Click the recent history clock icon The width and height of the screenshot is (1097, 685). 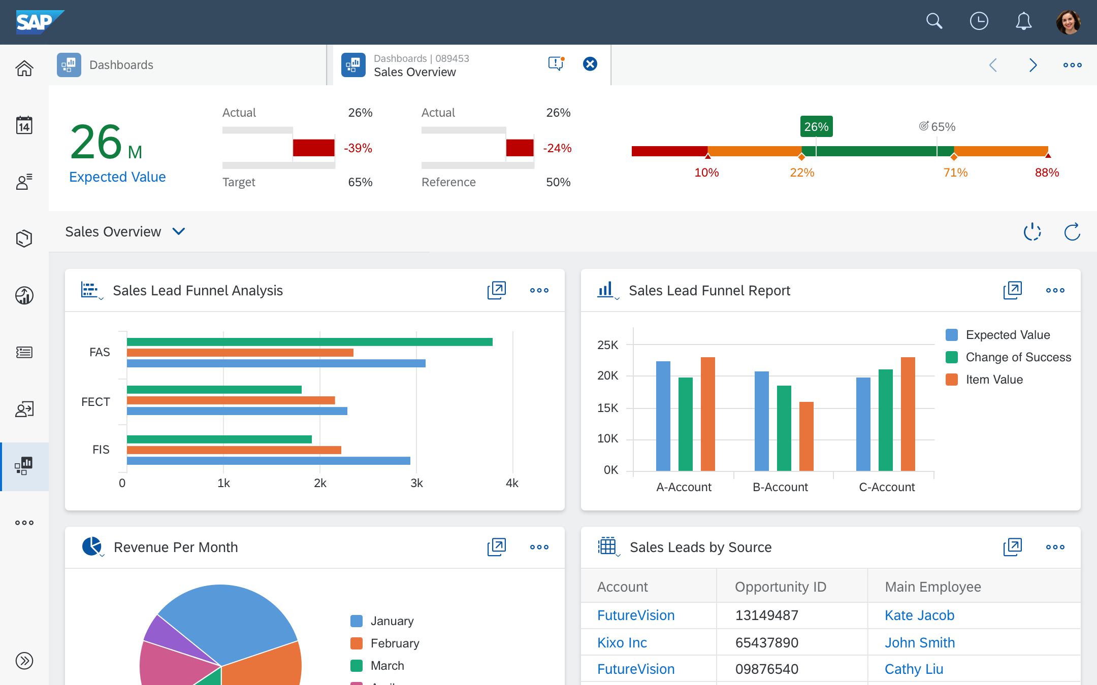979,21
